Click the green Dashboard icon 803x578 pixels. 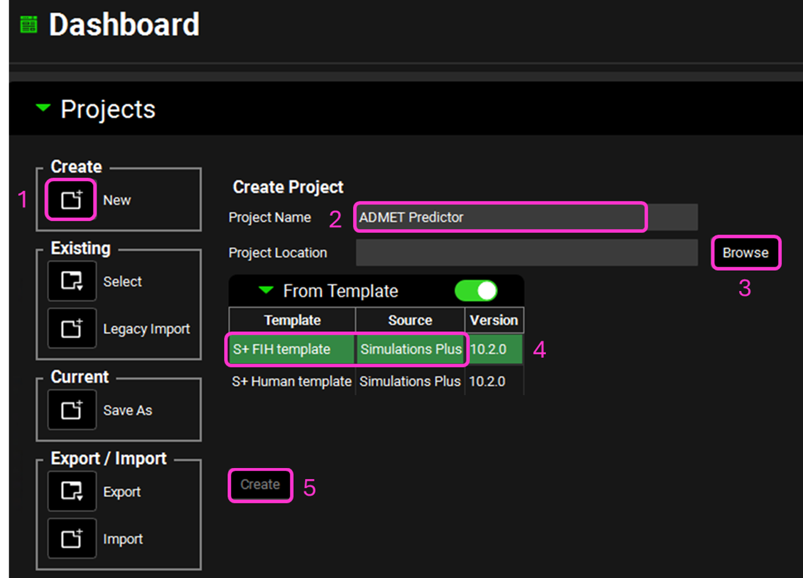(29, 25)
